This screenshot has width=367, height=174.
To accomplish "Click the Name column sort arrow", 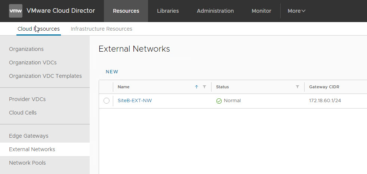I will [197, 87].
